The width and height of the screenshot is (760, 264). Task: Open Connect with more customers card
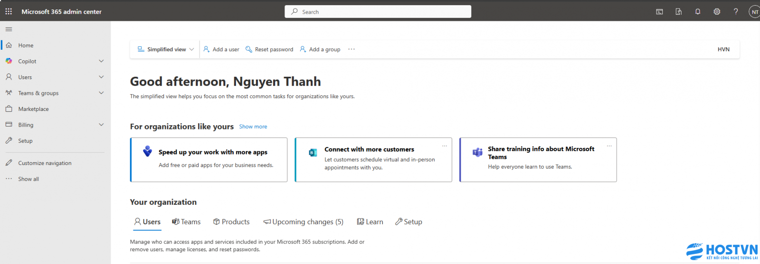point(373,160)
